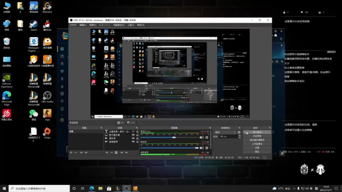Open the scene transition type dropdown
Viewport: 342px width, 192px height.
coord(225,132)
